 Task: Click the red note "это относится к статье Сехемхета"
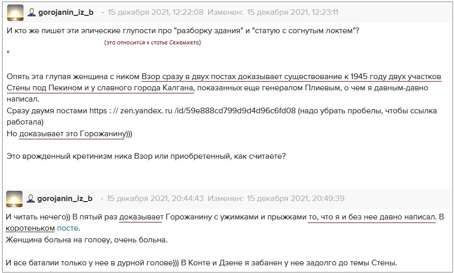click(x=152, y=42)
